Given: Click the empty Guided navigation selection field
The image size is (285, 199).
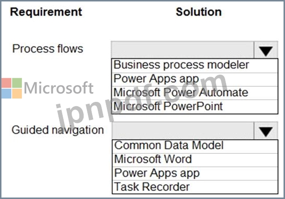Looking at the screenshot, I should (183, 131).
